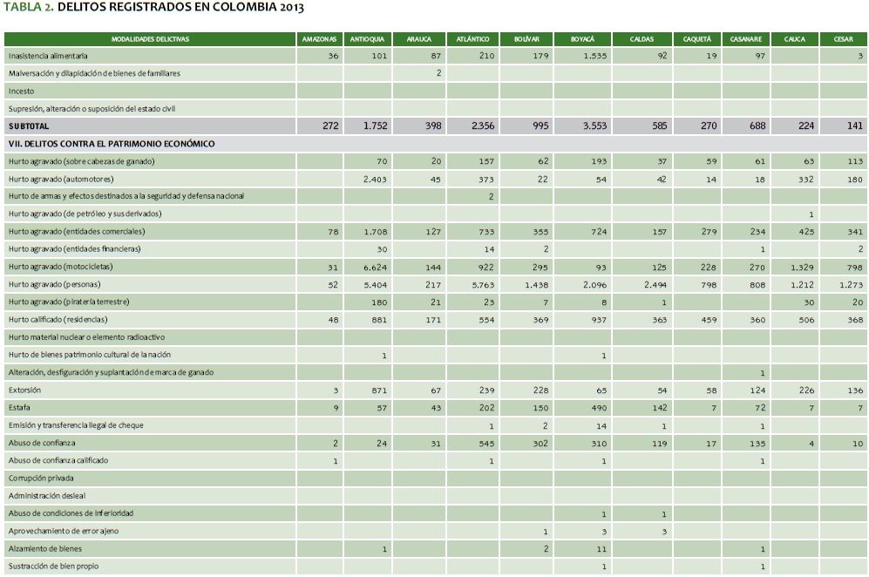869x577 pixels.
Task: Click the Estafa row label
Action: [x=19, y=408]
